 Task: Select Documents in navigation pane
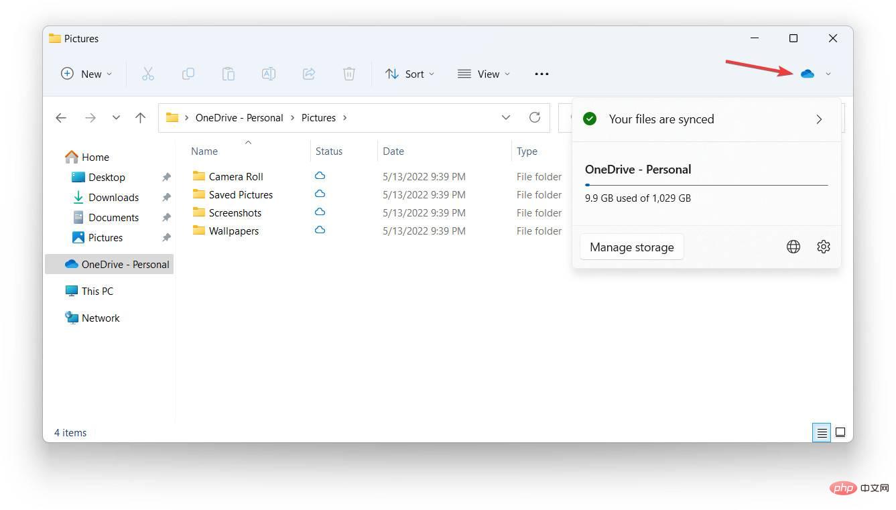[105, 217]
